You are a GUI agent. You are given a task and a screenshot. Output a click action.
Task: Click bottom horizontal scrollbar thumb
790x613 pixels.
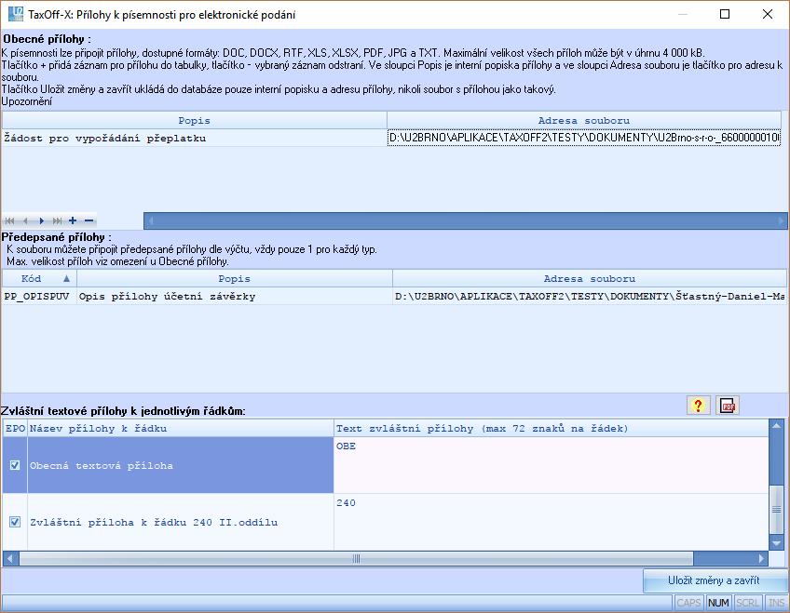(x=356, y=558)
